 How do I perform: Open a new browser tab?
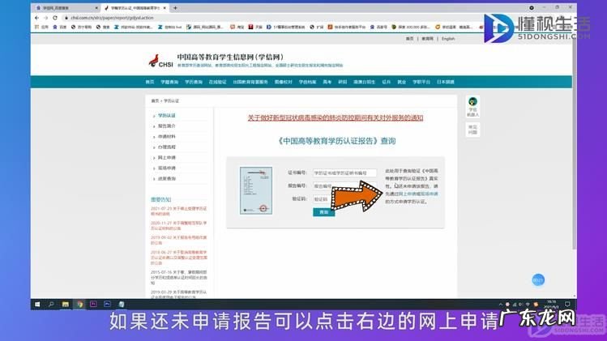click(175, 8)
